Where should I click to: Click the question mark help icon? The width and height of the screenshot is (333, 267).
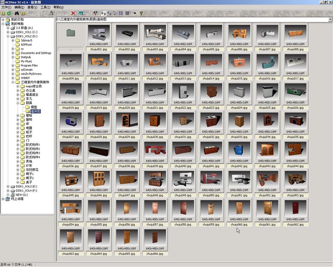141,13
